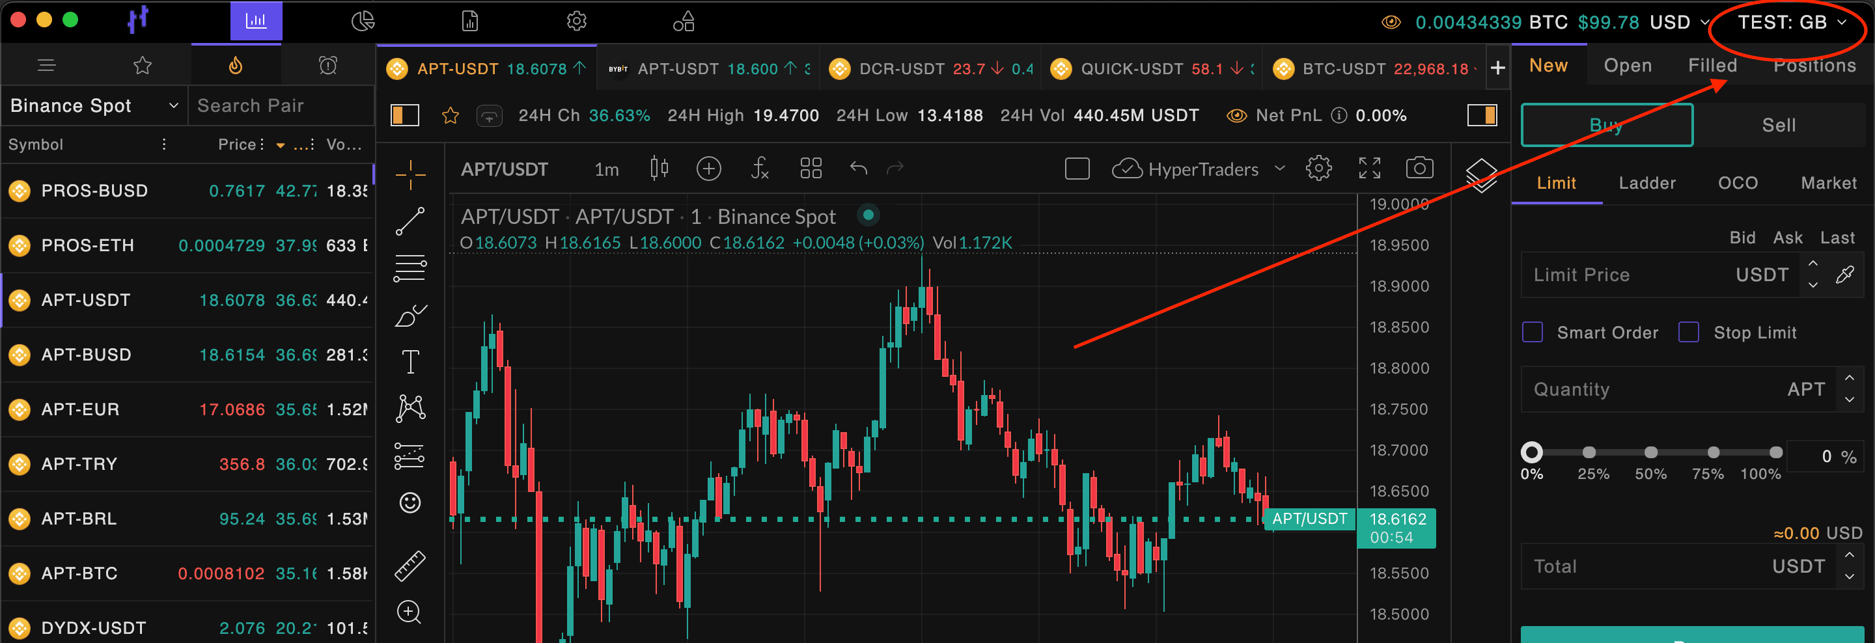Change the candlestick chart type
Screen dimensions: 1875x643
(x=659, y=169)
